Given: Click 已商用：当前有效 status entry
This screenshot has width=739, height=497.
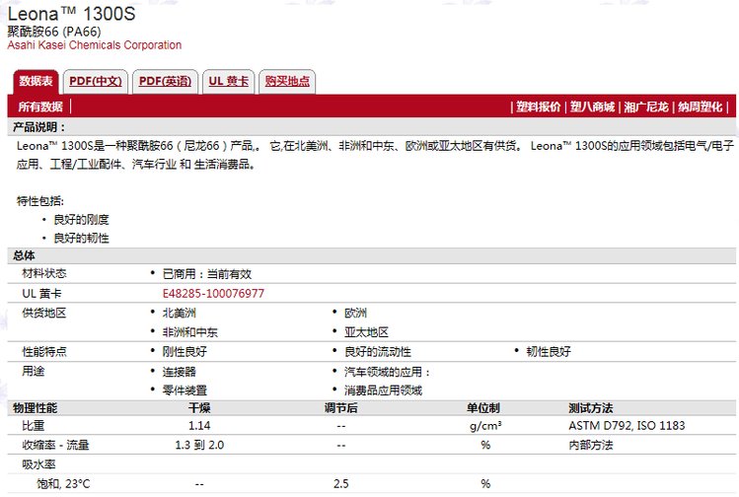Looking at the screenshot, I should (x=207, y=274).
